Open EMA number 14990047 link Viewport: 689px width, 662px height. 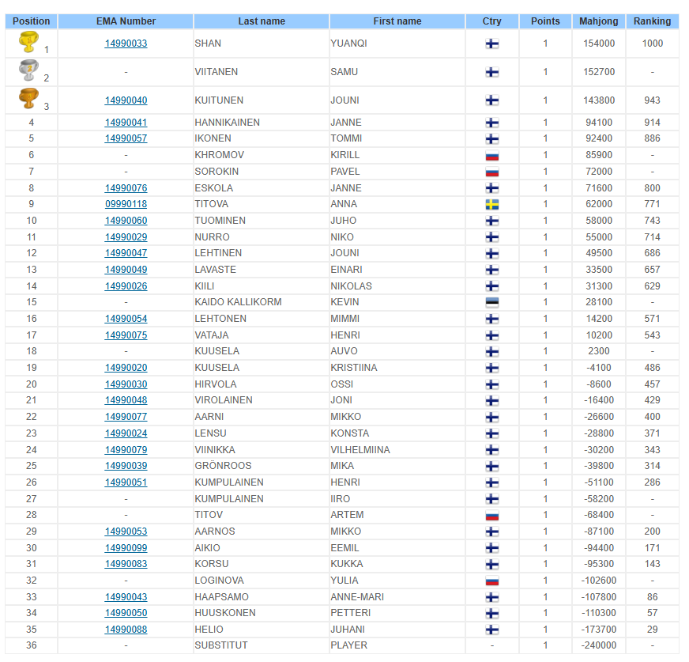click(126, 253)
